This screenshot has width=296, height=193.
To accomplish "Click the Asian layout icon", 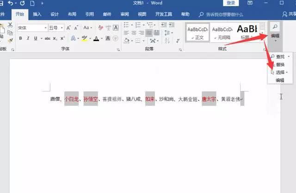I will (153, 41).
